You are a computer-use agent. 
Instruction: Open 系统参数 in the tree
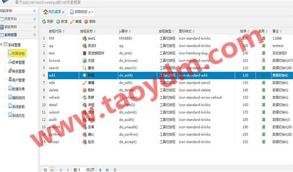coord(17,106)
